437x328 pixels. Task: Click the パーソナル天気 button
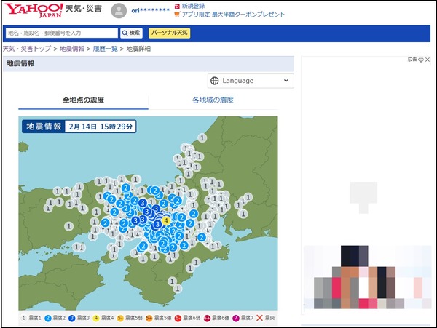(170, 33)
